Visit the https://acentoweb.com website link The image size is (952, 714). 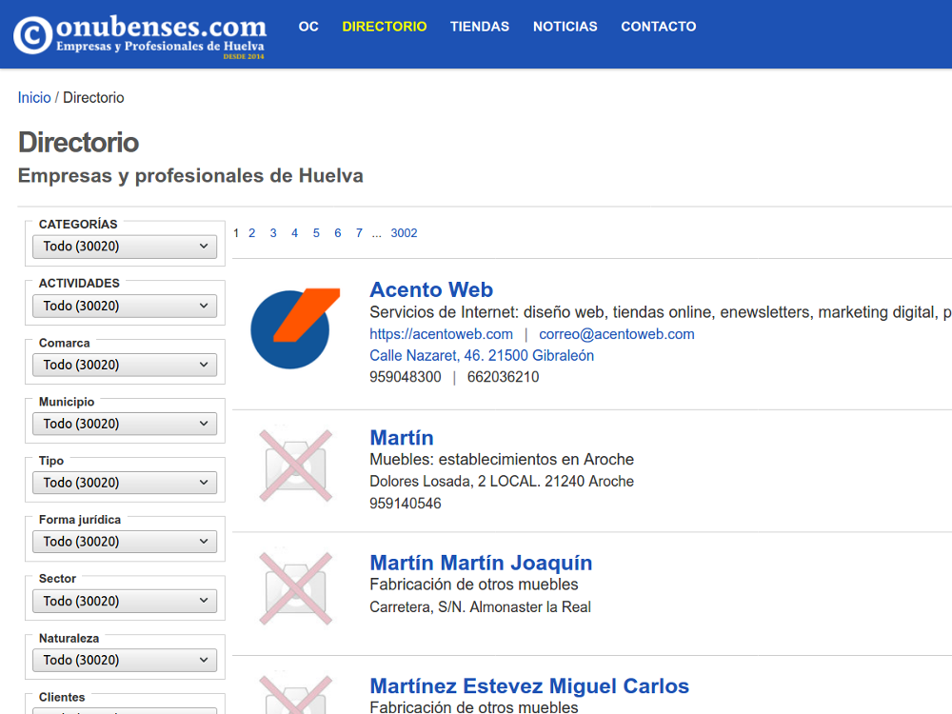(442, 334)
